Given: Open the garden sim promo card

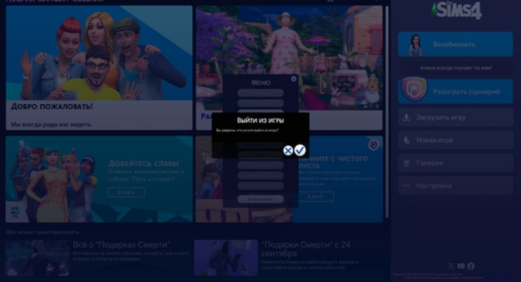Looking at the screenshot, I should pyautogui.click(x=289, y=68).
